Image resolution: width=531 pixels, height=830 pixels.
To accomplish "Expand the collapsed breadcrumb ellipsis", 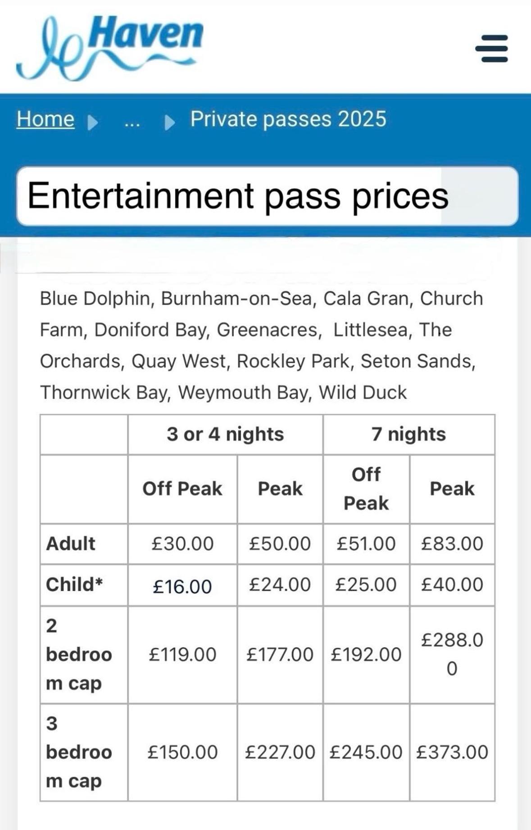I will (x=132, y=121).
